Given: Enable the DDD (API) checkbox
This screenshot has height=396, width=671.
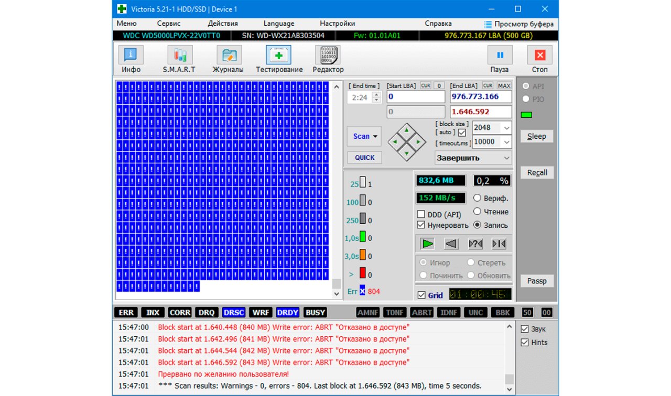Looking at the screenshot, I should (421, 214).
